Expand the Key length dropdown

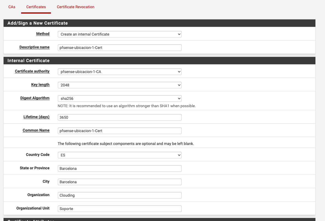pos(119,85)
